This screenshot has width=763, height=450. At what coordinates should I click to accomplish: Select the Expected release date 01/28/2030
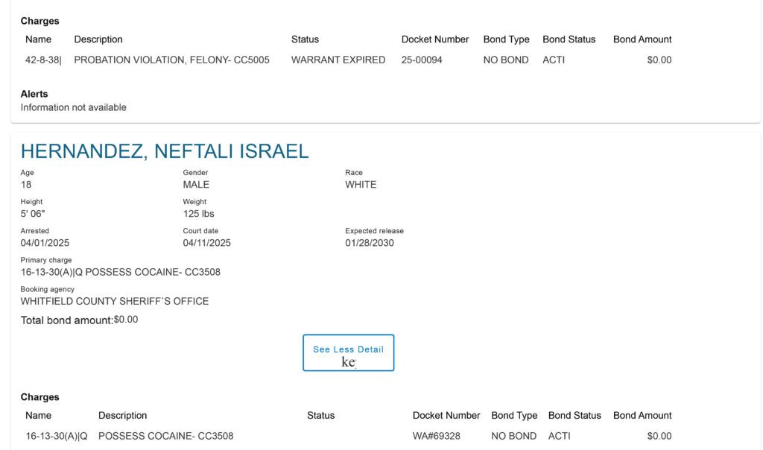(x=370, y=243)
